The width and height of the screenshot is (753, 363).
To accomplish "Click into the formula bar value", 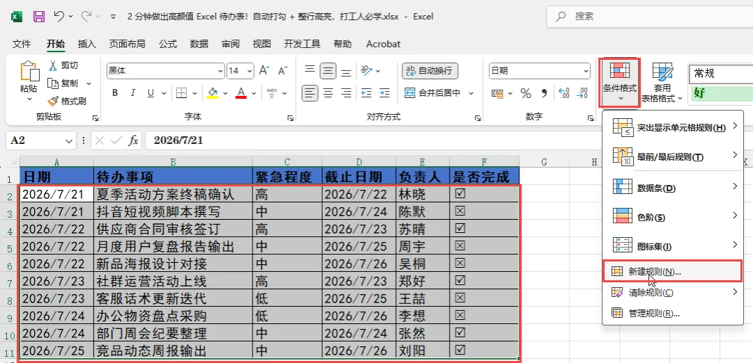I will pos(178,140).
